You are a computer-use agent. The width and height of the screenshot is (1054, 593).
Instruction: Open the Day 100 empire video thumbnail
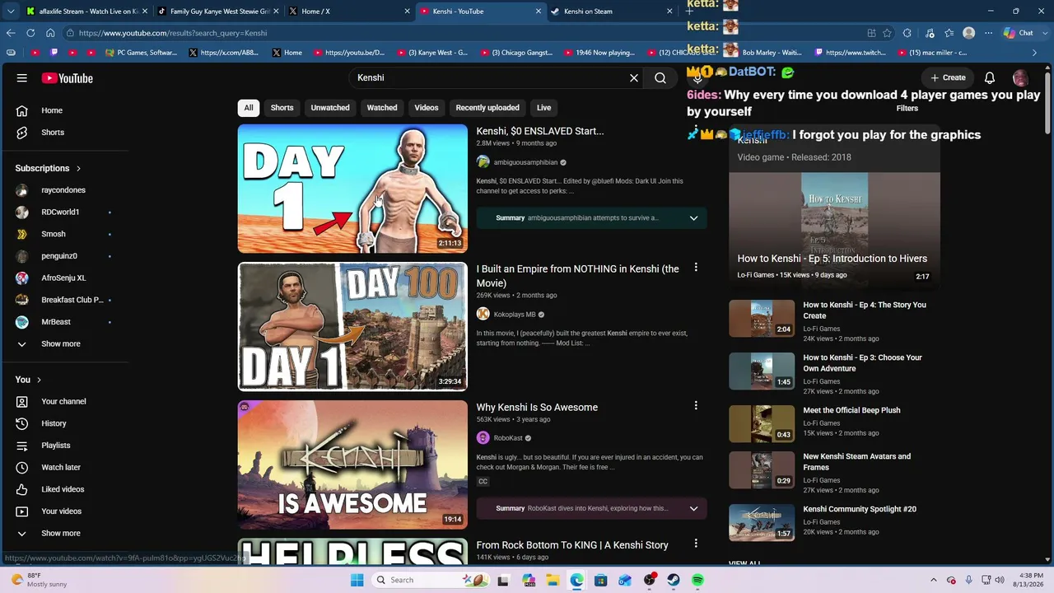click(x=352, y=326)
